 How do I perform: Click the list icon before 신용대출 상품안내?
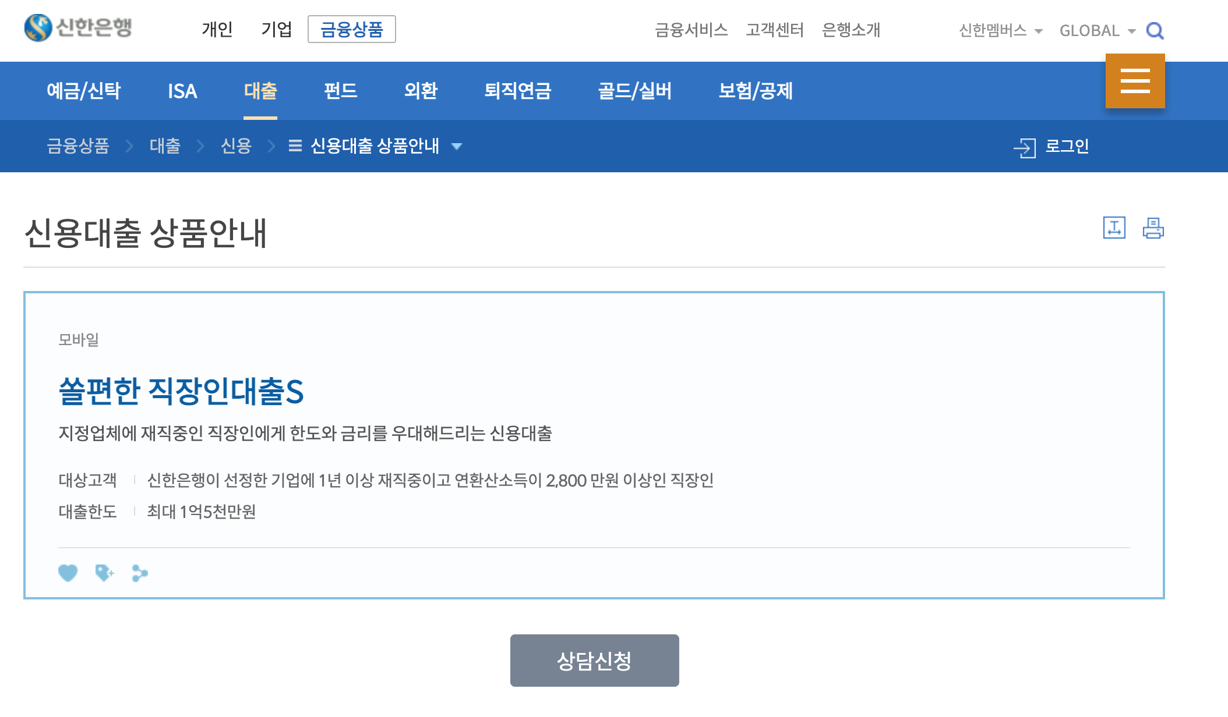(295, 145)
